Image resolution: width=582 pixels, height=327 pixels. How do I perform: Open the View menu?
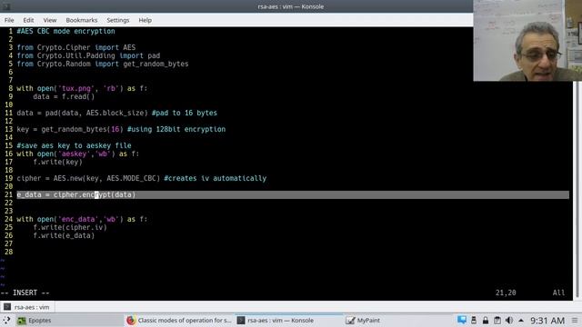[x=50, y=20]
